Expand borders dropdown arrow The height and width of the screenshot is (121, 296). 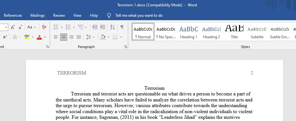coord(121,37)
